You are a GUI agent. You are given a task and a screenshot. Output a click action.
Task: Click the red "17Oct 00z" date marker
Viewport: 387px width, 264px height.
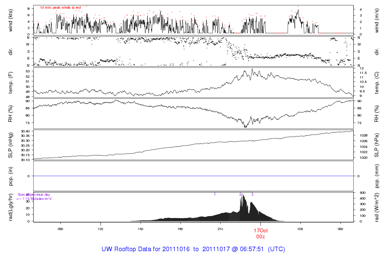click(x=260, y=233)
